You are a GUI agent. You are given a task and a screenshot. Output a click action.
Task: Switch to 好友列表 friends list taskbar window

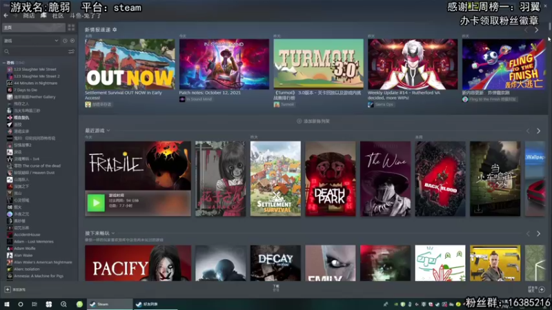click(155, 304)
